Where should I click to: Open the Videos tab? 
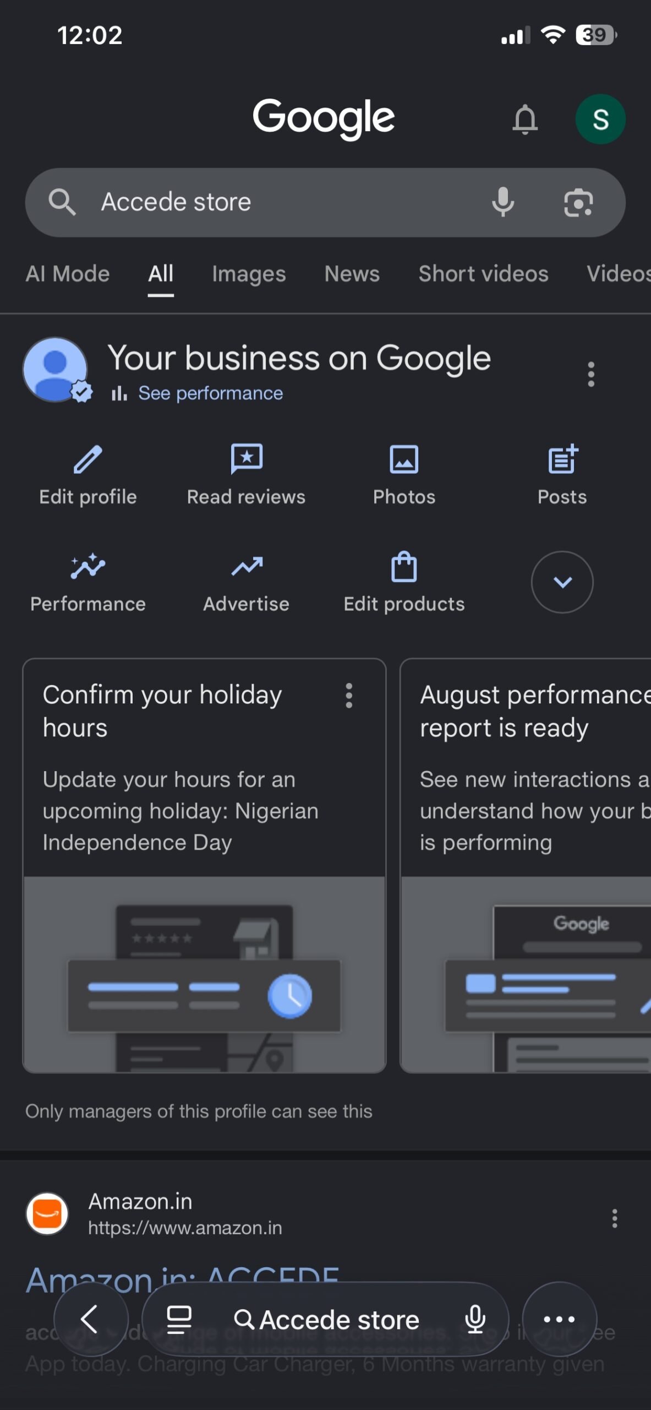click(619, 274)
